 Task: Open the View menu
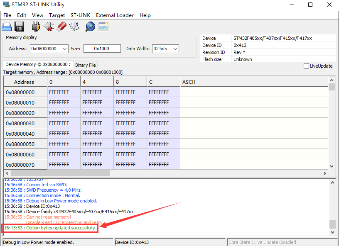(38, 15)
